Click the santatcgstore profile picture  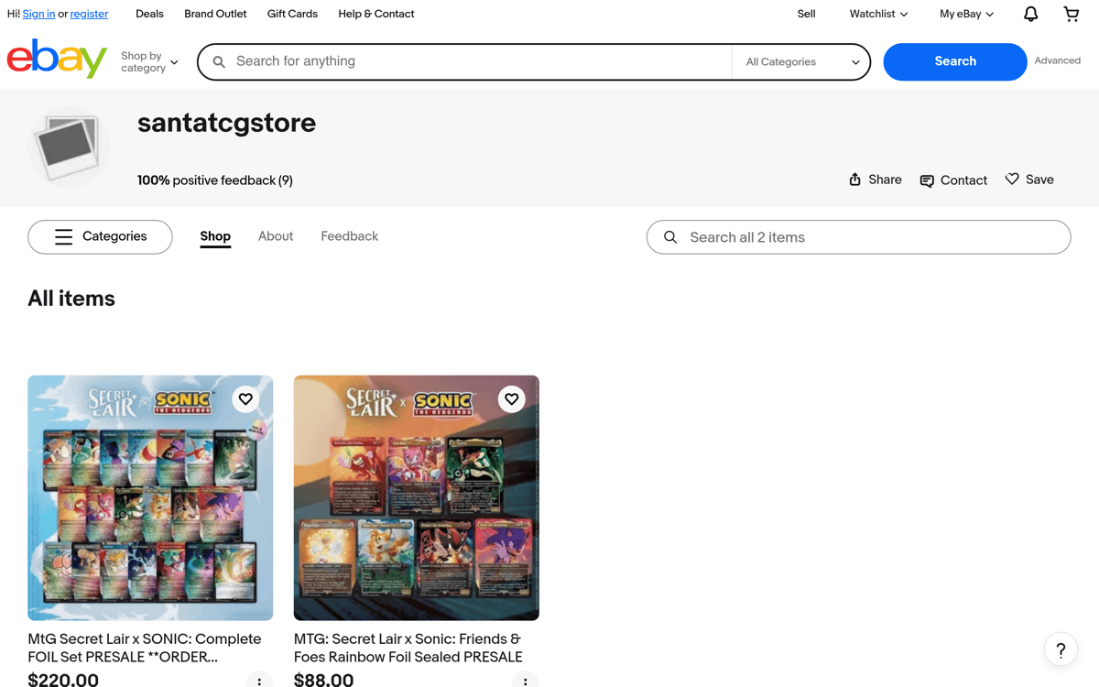(69, 147)
